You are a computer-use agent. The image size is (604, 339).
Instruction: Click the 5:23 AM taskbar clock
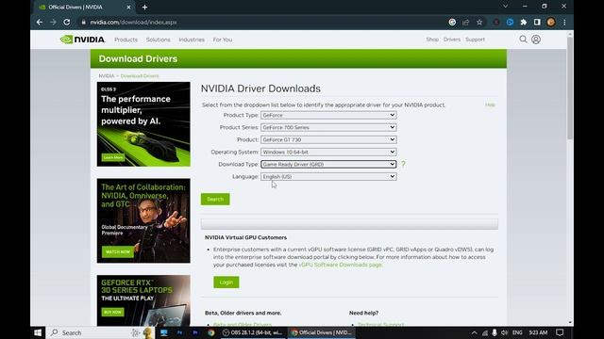point(538,332)
